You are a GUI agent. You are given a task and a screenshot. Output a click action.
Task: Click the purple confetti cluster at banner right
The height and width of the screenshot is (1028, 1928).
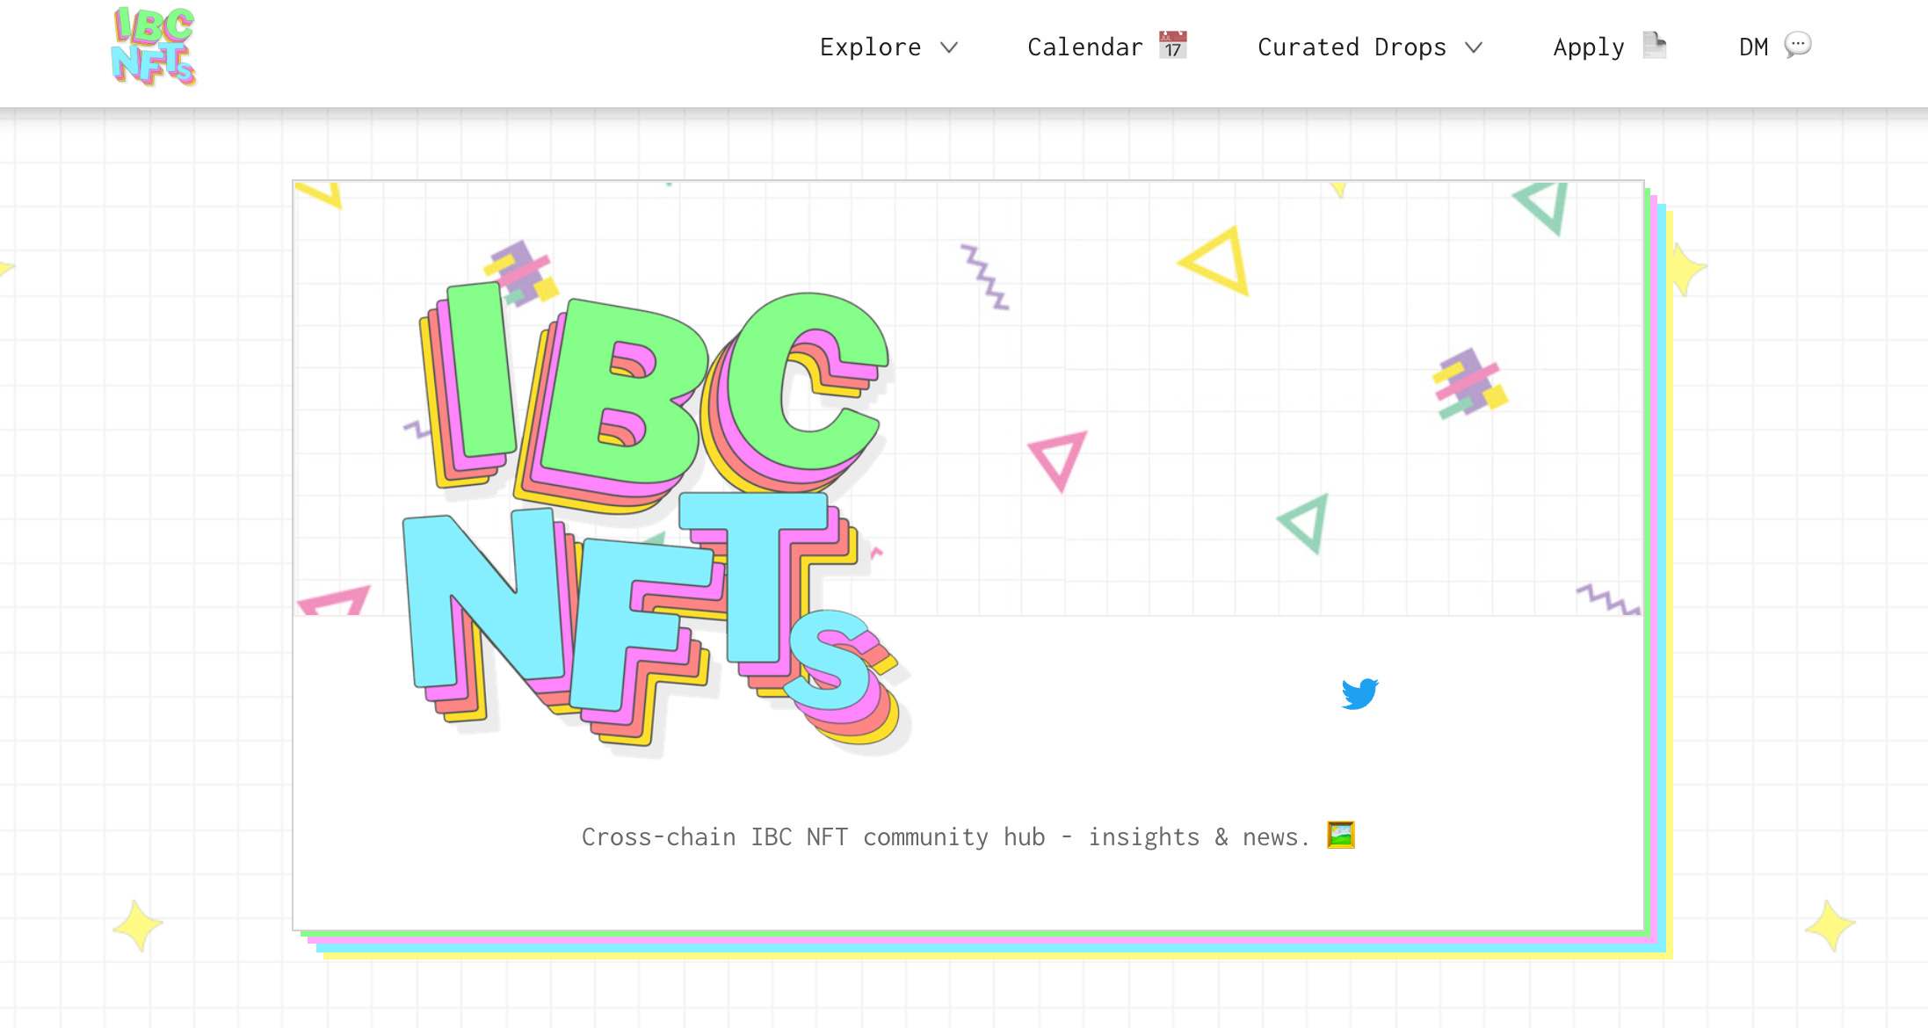pos(1469,385)
